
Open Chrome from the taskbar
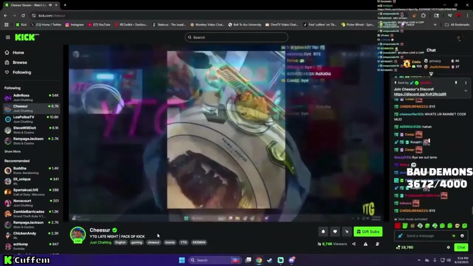click(x=259, y=260)
